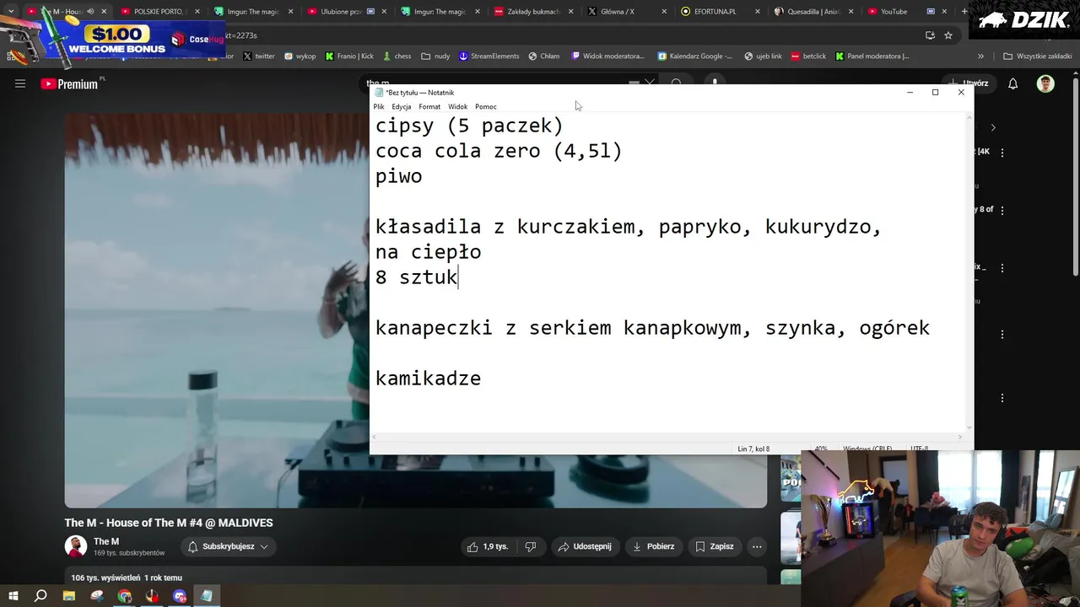
Task: Open the twitter bookmark
Action: click(259, 56)
